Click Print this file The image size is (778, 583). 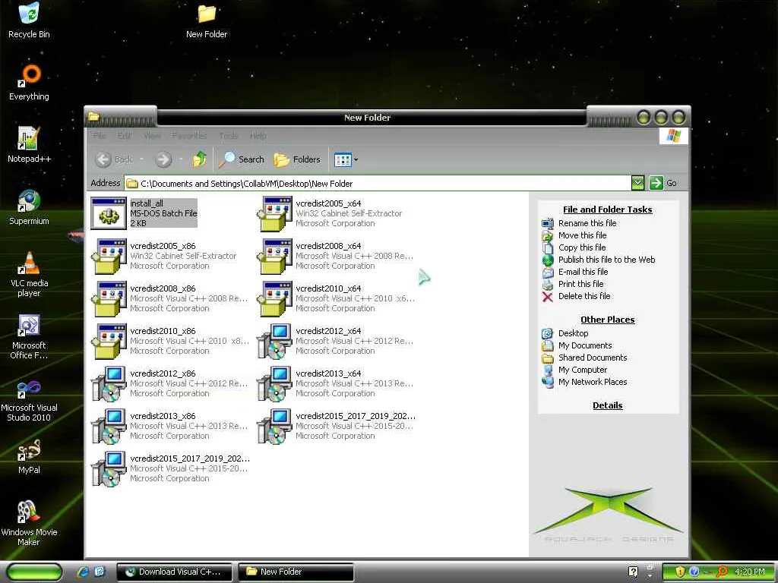[x=580, y=284]
